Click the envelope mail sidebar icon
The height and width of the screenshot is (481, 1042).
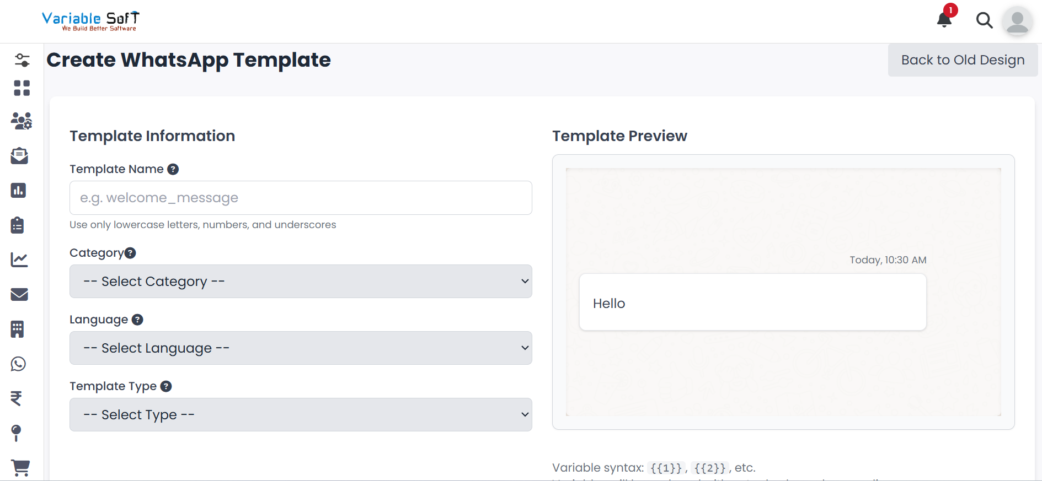pyautogui.click(x=19, y=294)
